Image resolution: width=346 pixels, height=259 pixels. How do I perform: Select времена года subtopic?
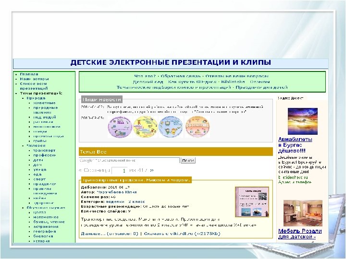tap(49, 136)
